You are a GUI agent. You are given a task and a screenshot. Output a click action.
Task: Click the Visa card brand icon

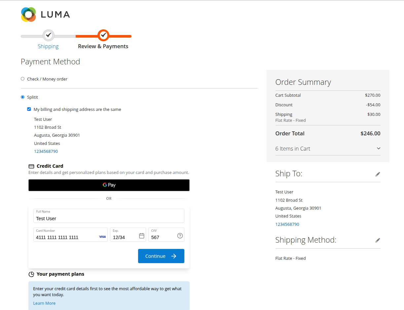tap(102, 237)
